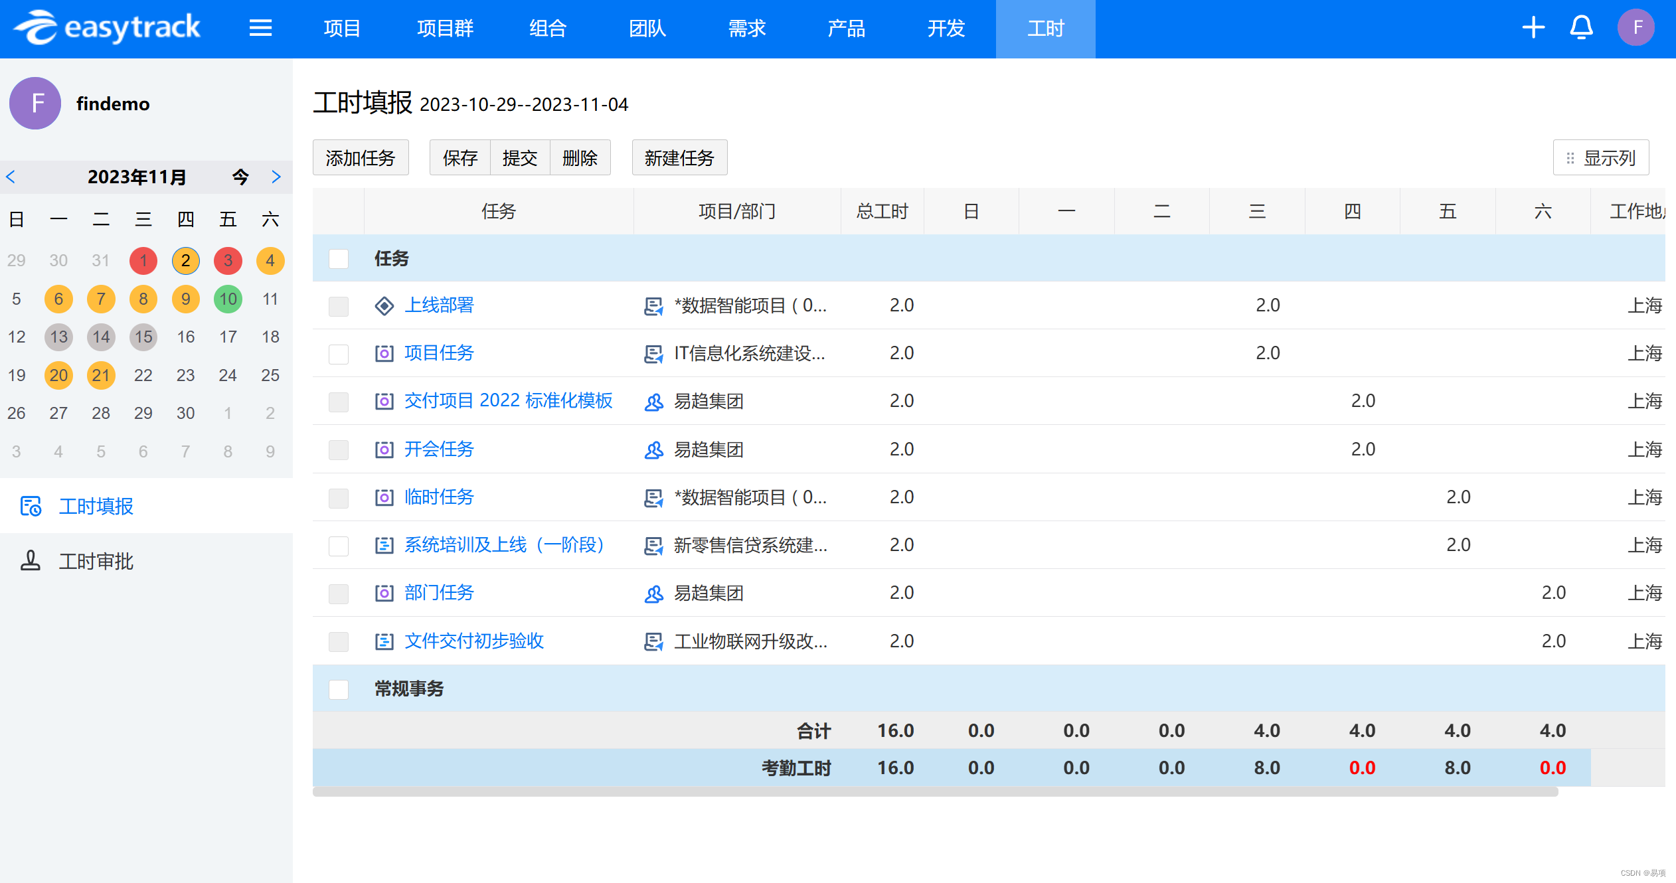Check the 上线部署 row checkbox

[x=339, y=307]
